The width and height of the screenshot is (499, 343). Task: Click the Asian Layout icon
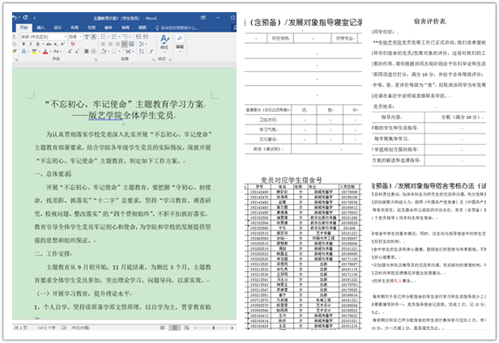[128, 51]
